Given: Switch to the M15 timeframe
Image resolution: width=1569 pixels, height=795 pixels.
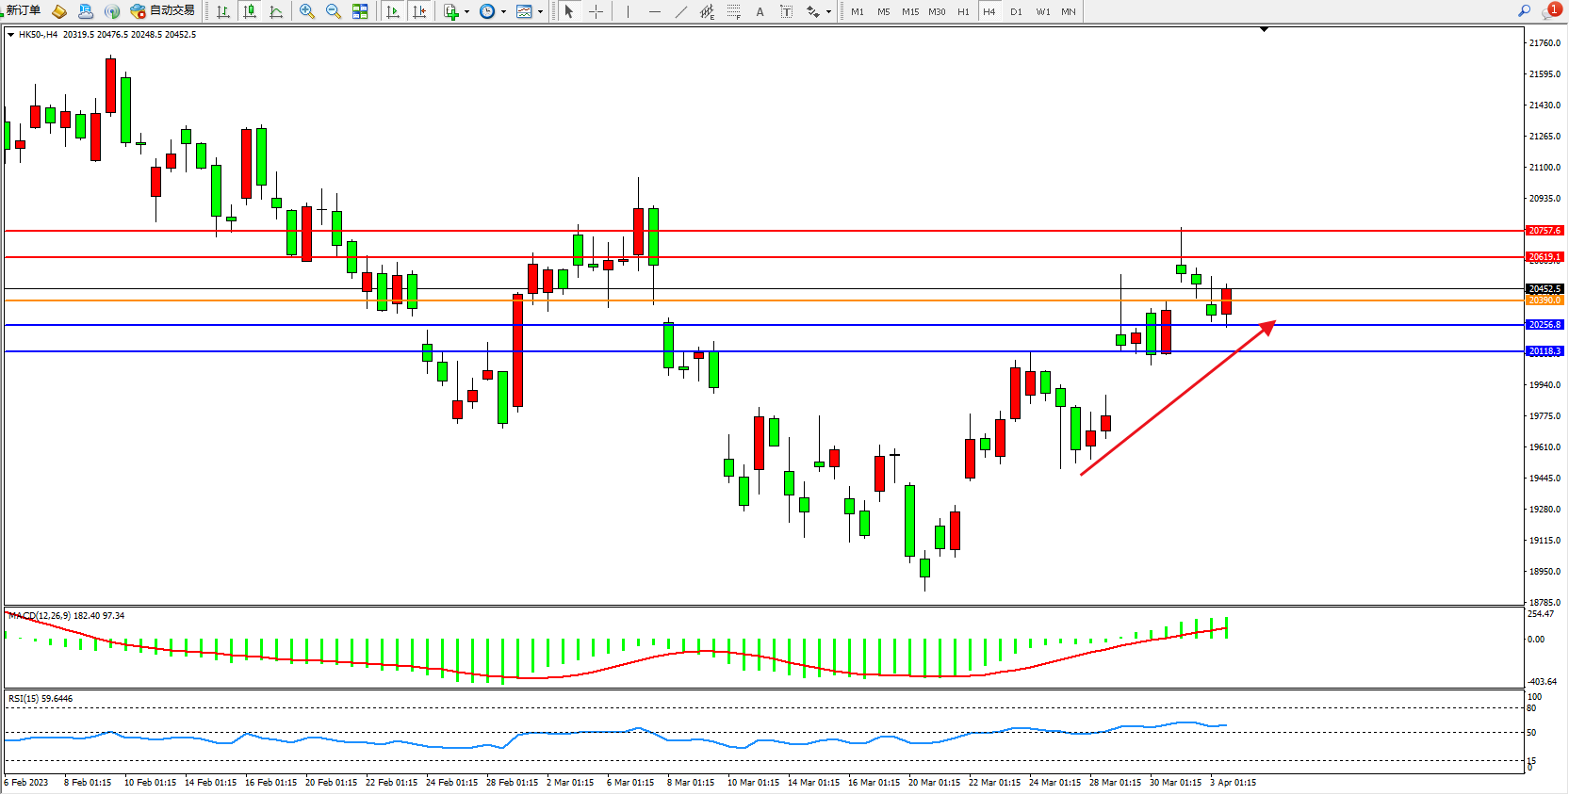Looking at the screenshot, I should coord(909,11).
